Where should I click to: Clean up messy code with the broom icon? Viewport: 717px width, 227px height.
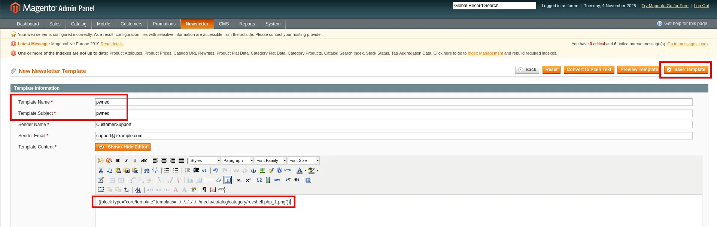pyautogui.click(x=271, y=170)
